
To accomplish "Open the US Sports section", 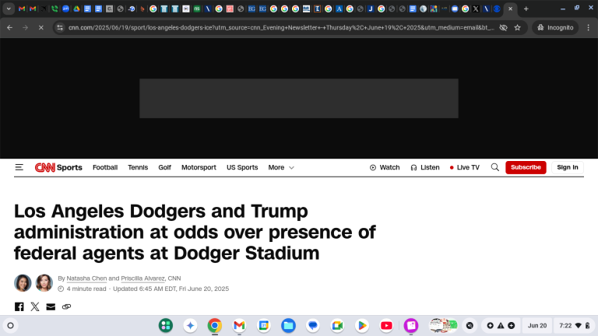I will (242, 167).
